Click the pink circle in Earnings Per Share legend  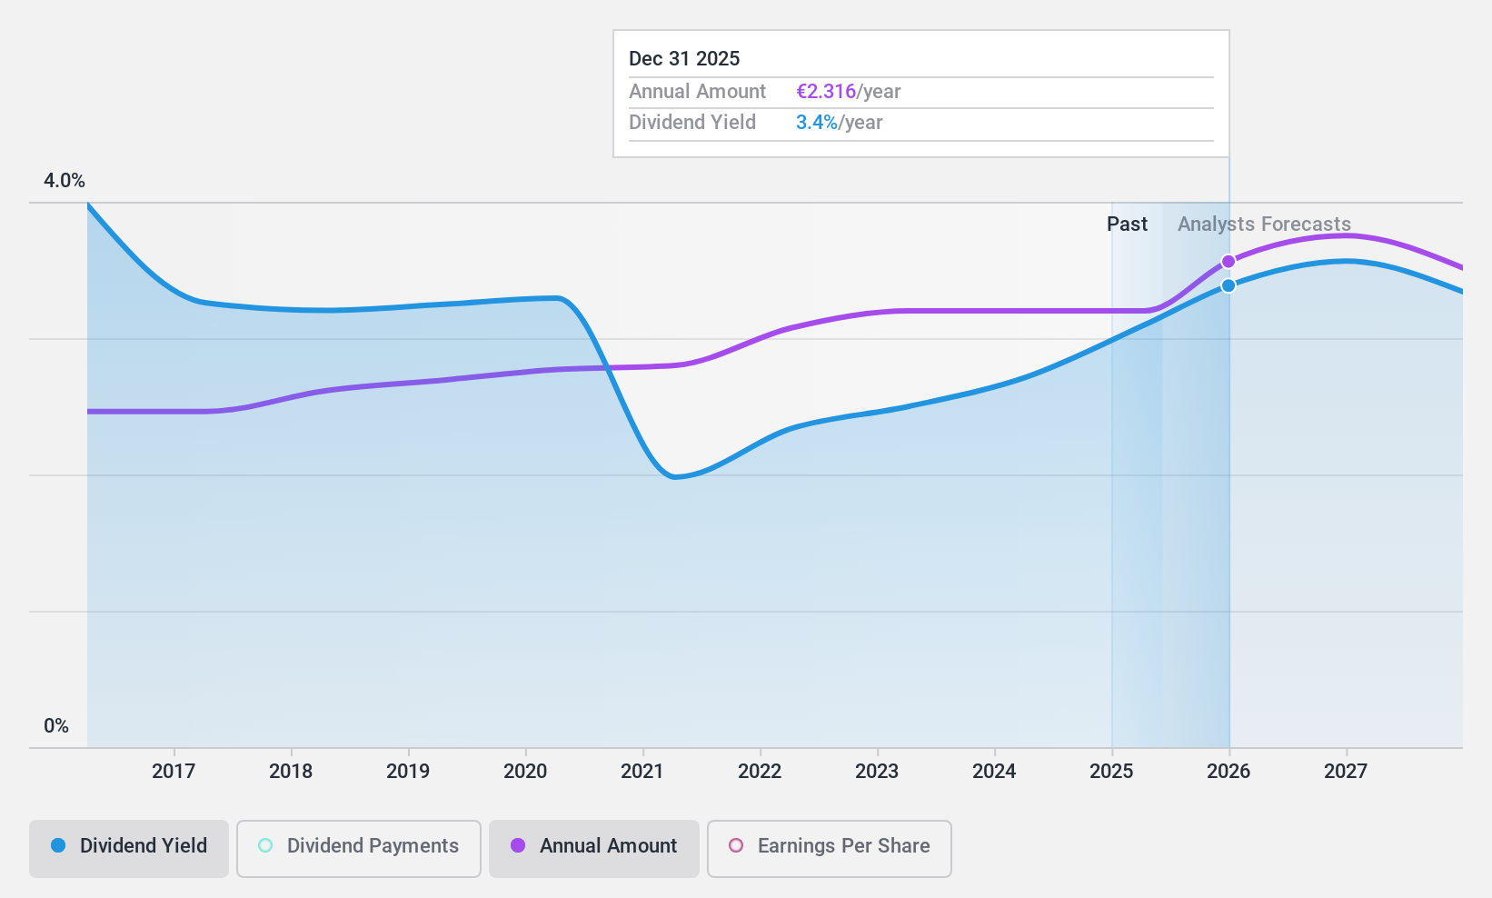coord(736,846)
